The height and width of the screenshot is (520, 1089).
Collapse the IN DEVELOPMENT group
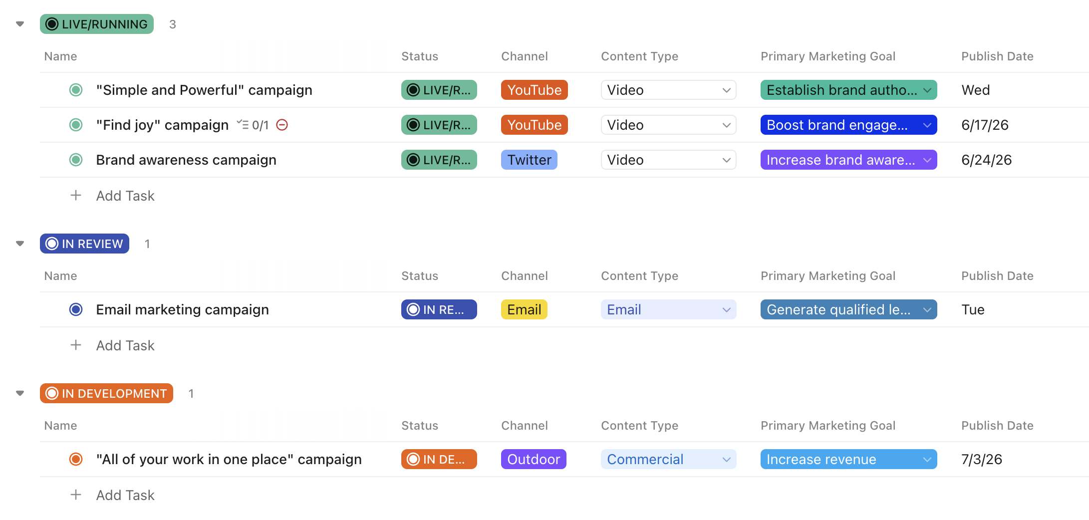[20, 393]
